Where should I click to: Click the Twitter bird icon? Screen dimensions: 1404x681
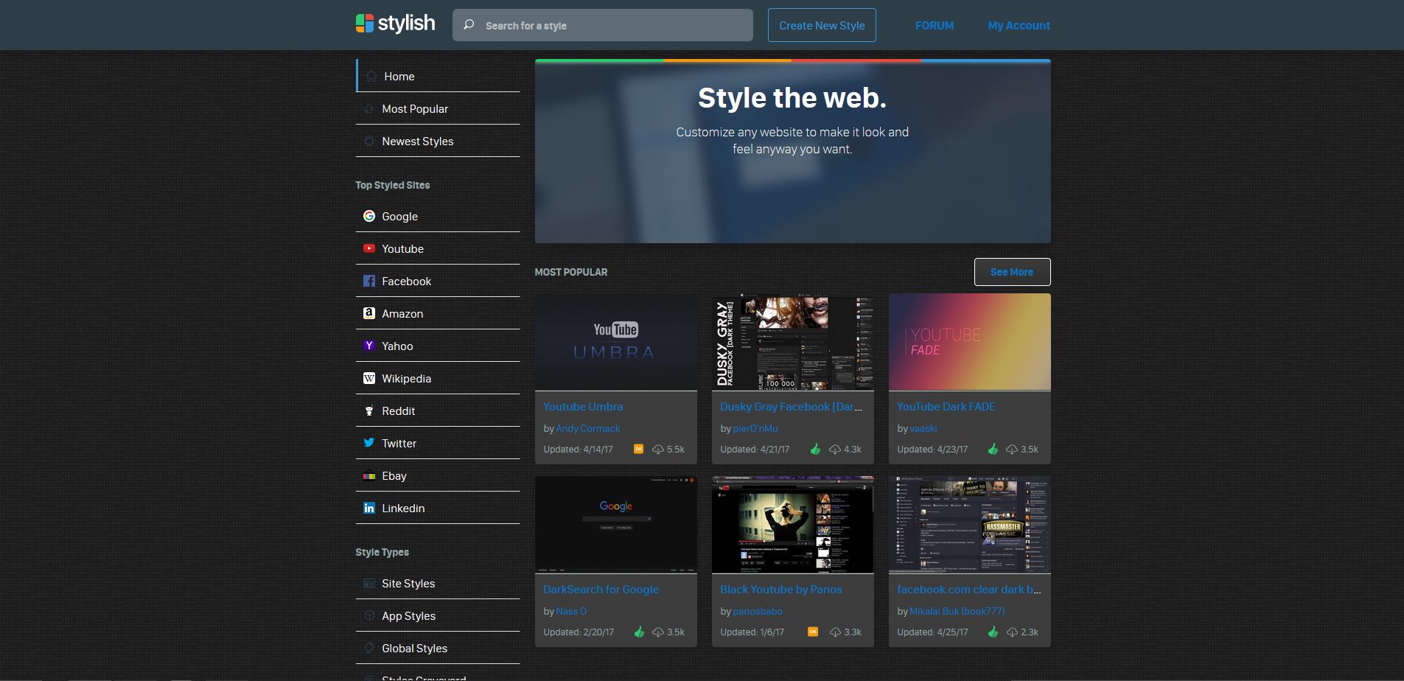tap(369, 443)
